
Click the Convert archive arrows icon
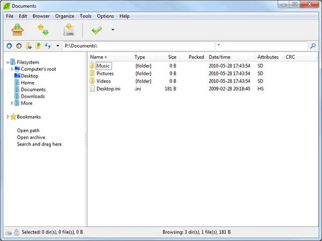[x=43, y=30]
